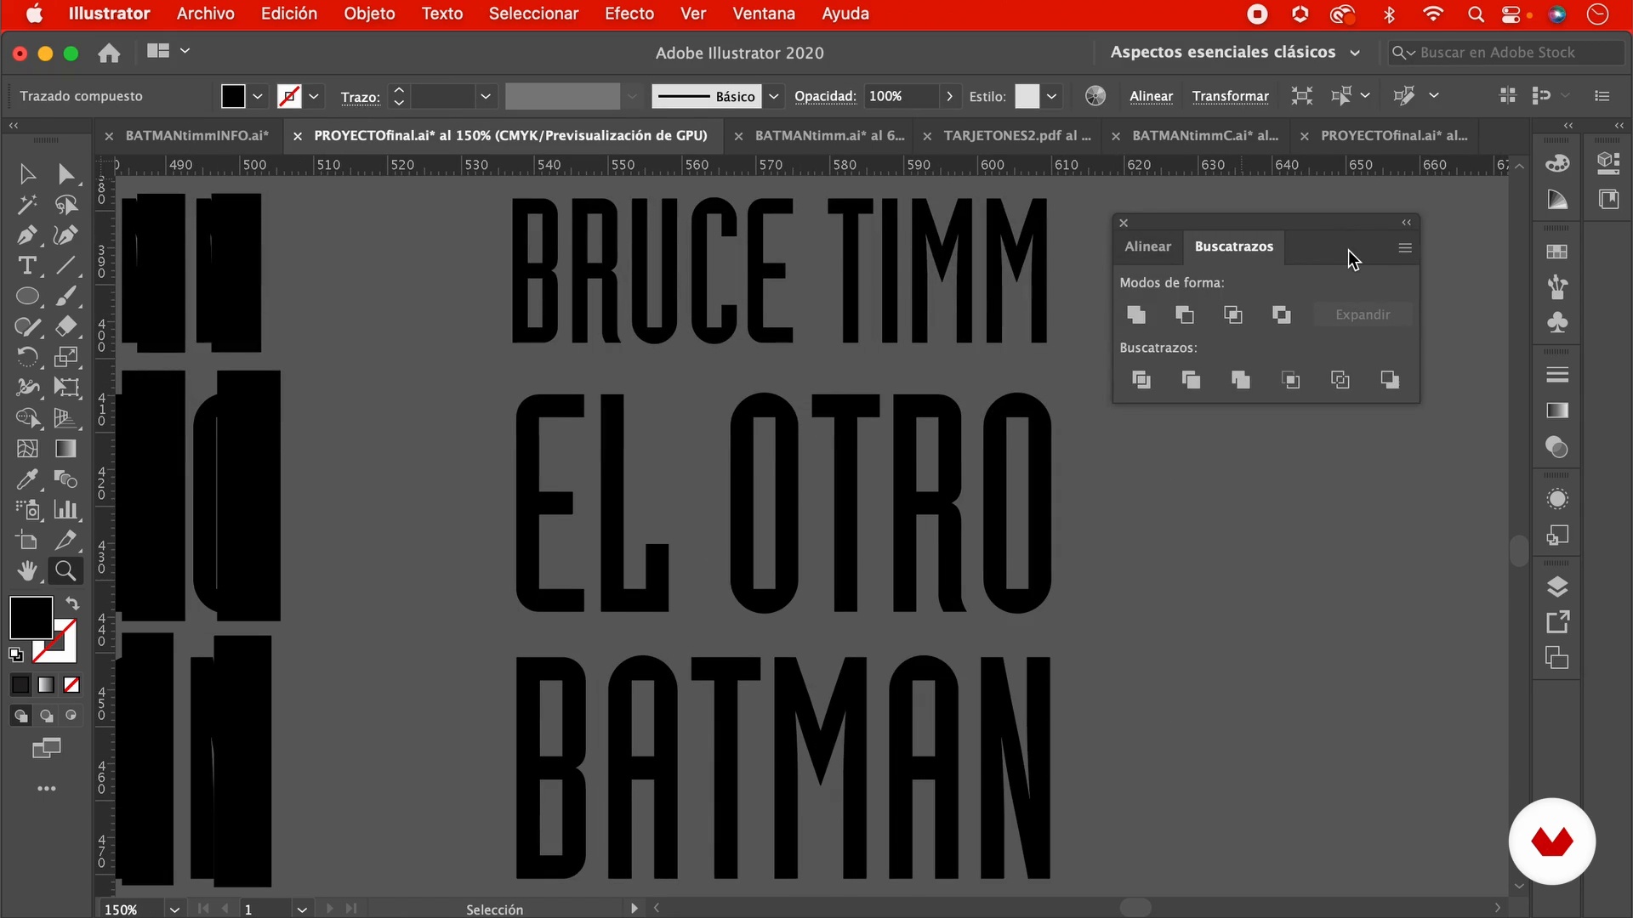Image resolution: width=1633 pixels, height=918 pixels.
Task: Open the Básico brush definition dropdown
Action: click(774, 96)
